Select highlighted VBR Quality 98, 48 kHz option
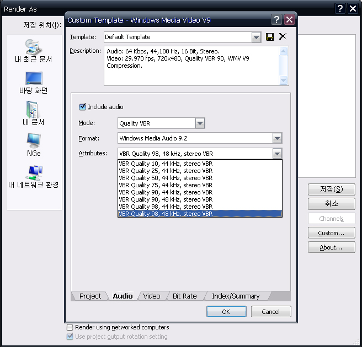 pyautogui.click(x=200, y=214)
